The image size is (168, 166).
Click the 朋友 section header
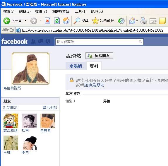coord(7,101)
